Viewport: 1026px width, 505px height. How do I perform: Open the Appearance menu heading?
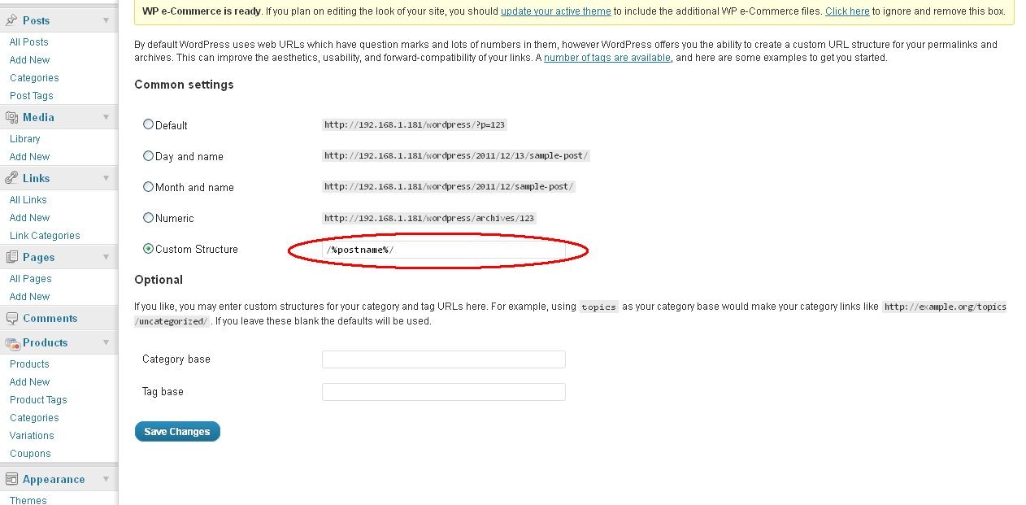(x=54, y=479)
